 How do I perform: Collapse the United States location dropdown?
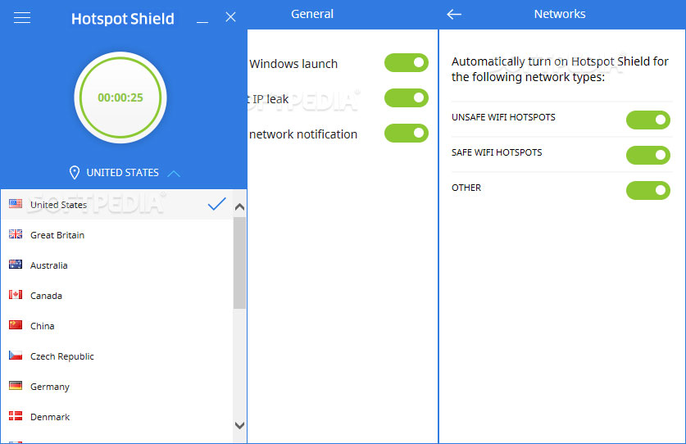pyautogui.click(x=174, y=173)
